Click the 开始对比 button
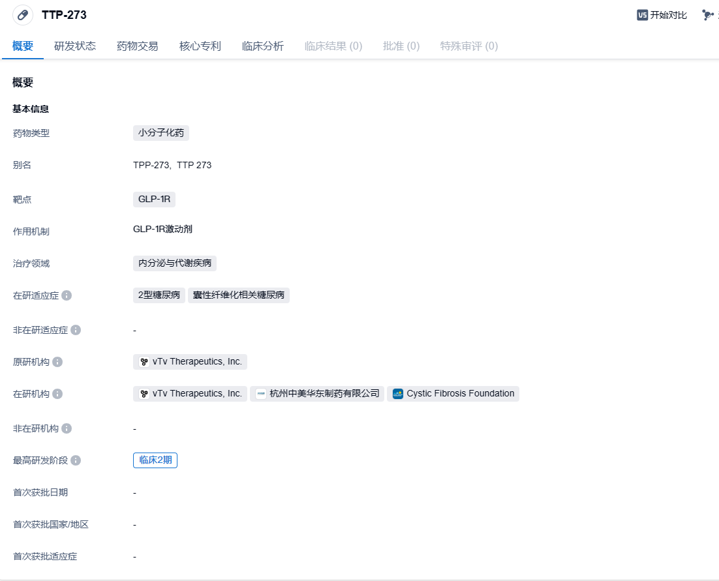The image size is (719, 581). click(662, 15)
